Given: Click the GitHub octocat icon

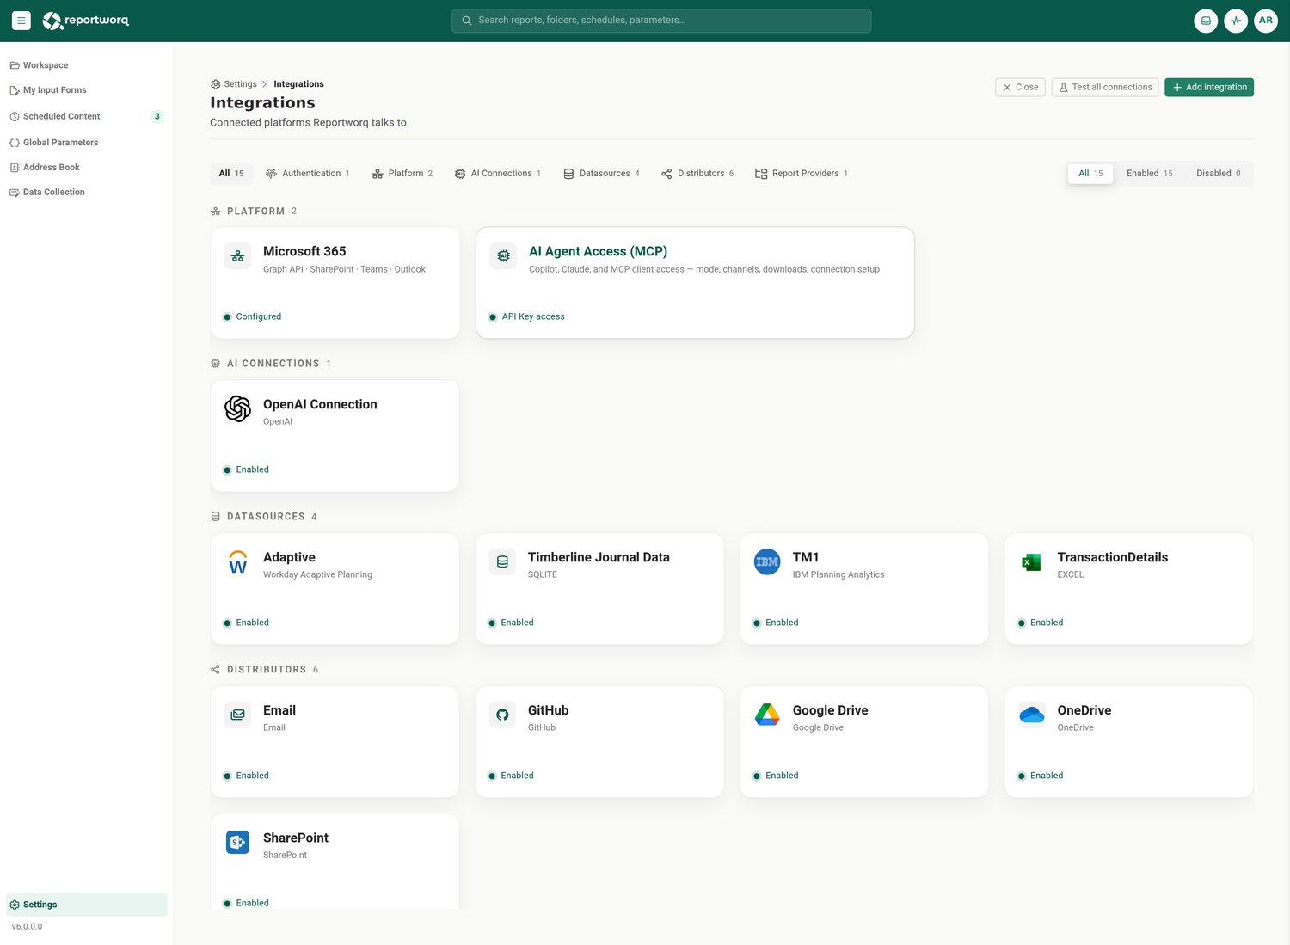Looking at the screenshot, I should 502,715.
